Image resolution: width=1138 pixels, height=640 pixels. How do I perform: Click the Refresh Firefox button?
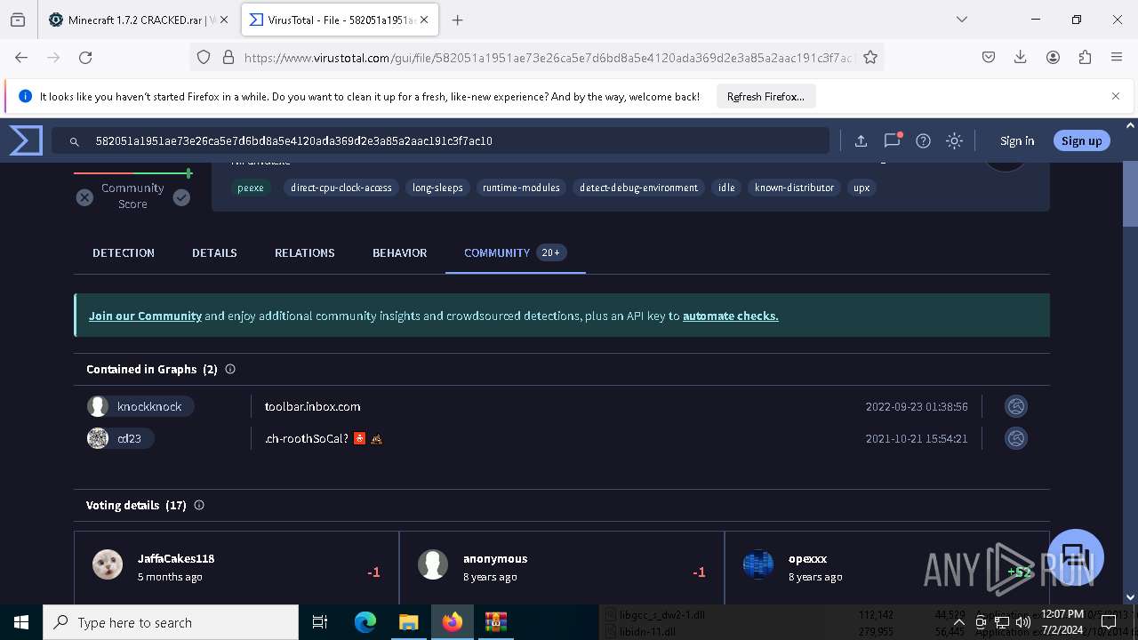[x=765, y=96]
